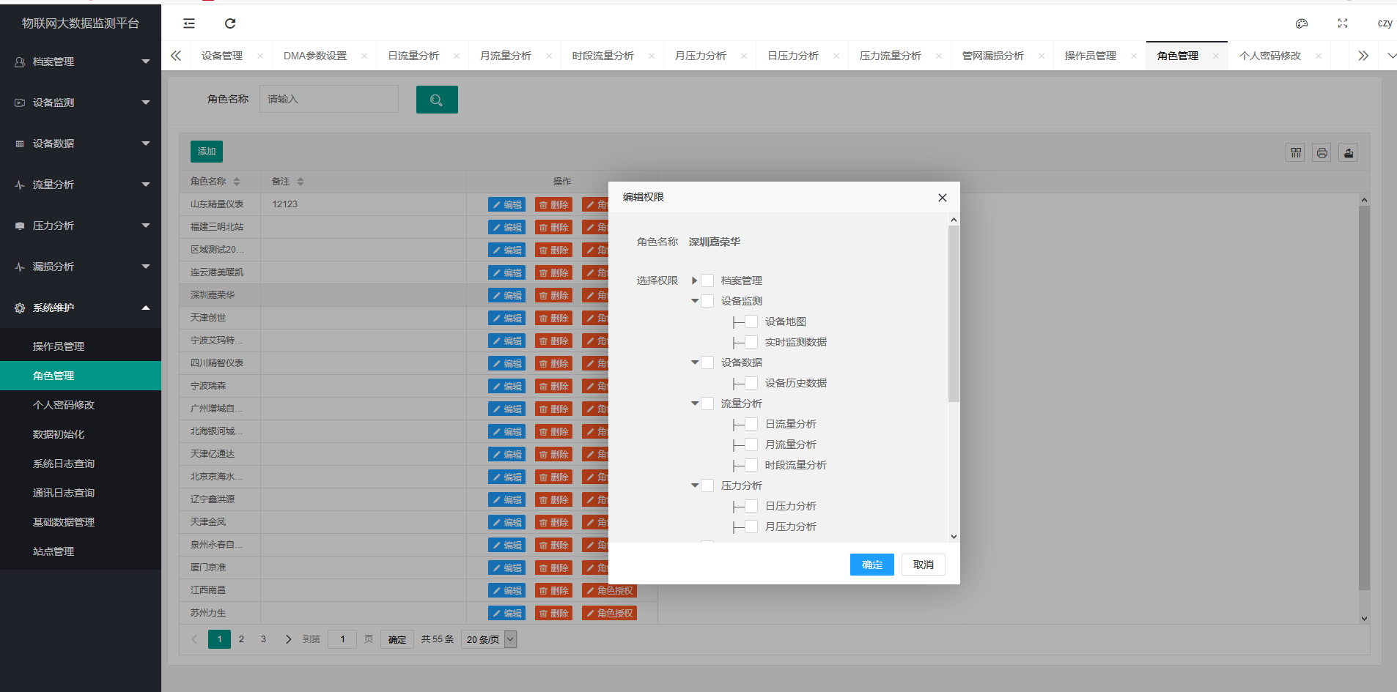
Task: Enable the 日流量分析 permission checkbox
Action: coord(751,424)
